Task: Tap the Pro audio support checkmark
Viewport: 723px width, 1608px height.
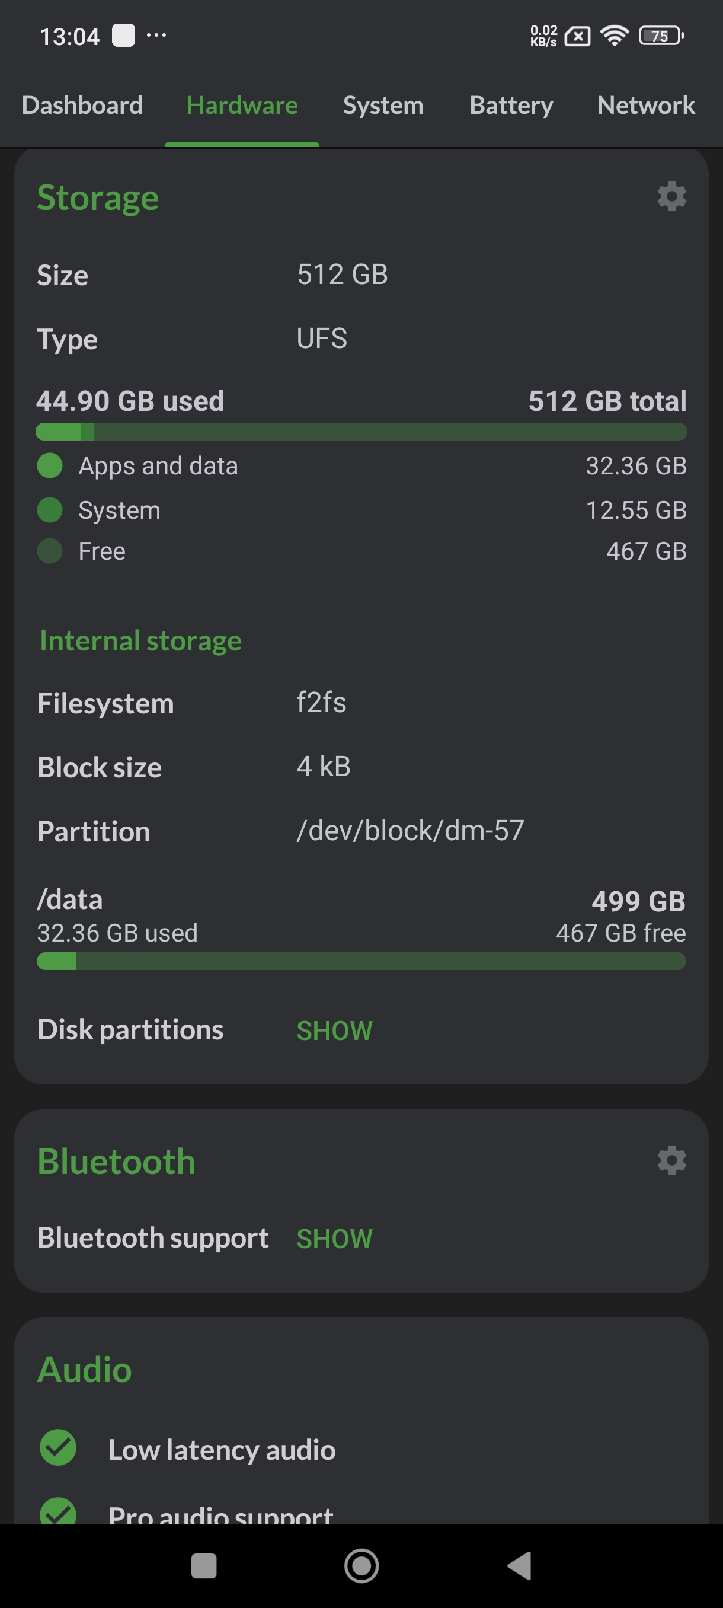Action: 58,1512
